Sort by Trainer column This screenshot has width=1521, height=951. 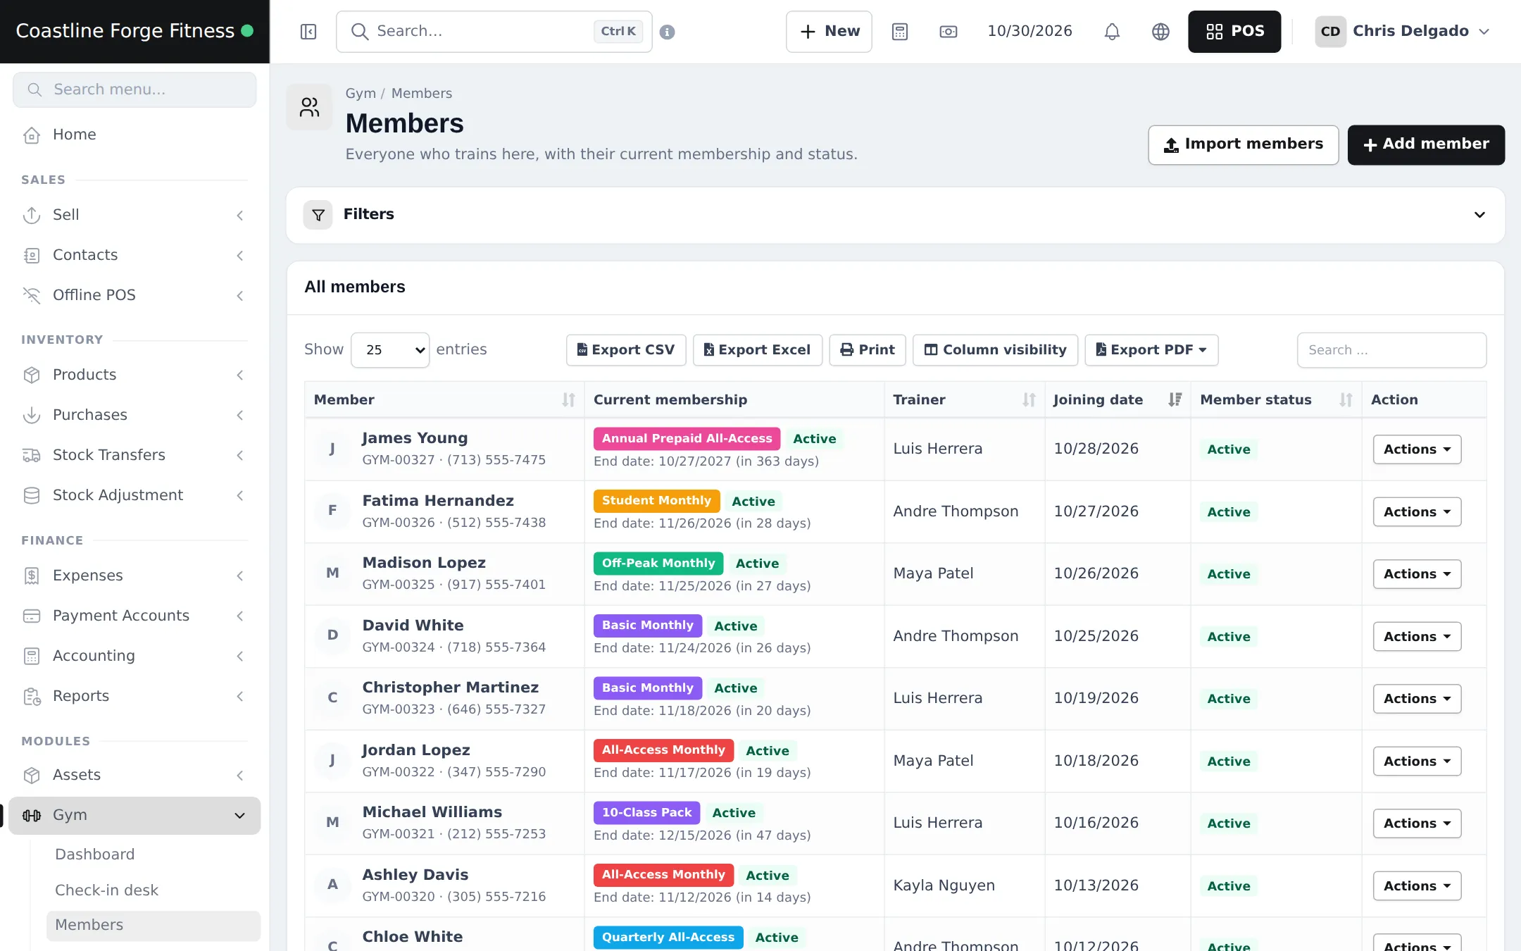tap(964, 400)
